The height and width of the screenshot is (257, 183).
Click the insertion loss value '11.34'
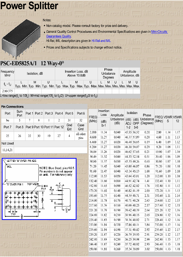(x=104, y=132)
